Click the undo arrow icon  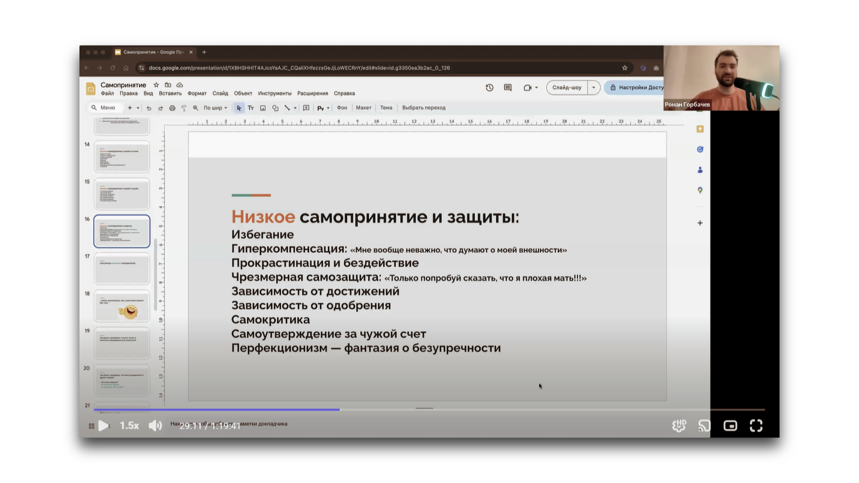coord(149,108)
